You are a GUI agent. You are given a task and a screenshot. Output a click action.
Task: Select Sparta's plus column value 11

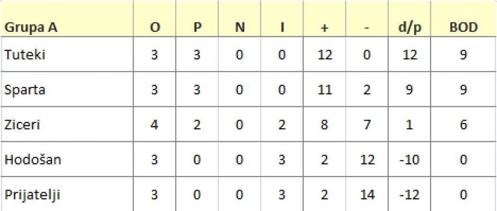coord(325,89)
